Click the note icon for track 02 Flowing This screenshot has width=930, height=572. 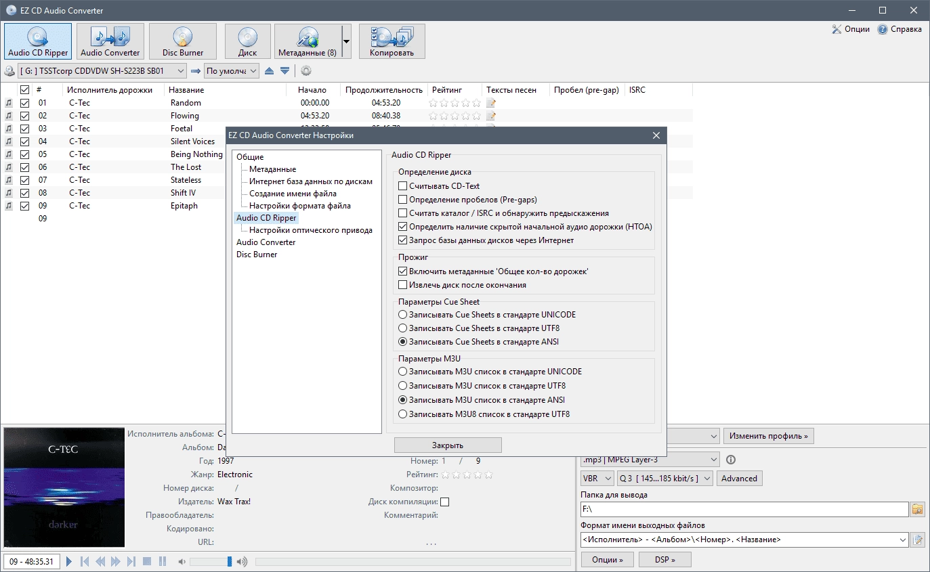point(9,116)
